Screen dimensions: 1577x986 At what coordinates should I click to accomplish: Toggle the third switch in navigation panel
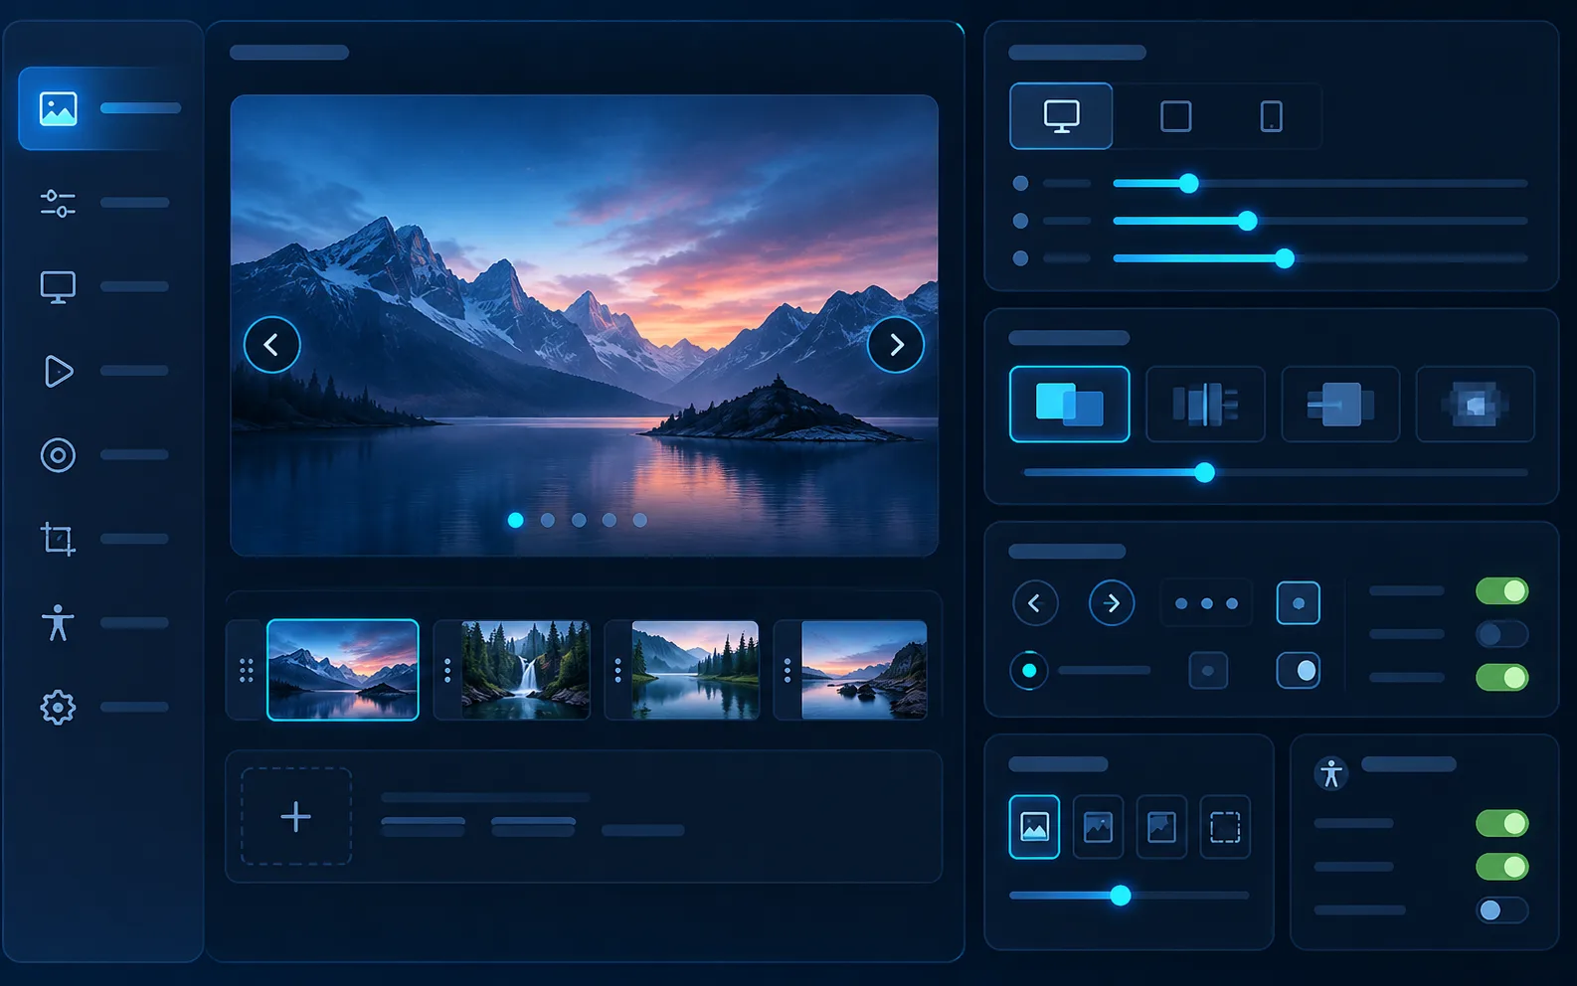coord(1501,678)
